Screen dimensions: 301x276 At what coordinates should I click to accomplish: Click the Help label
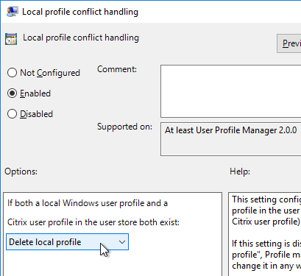[x=240, y=171]
